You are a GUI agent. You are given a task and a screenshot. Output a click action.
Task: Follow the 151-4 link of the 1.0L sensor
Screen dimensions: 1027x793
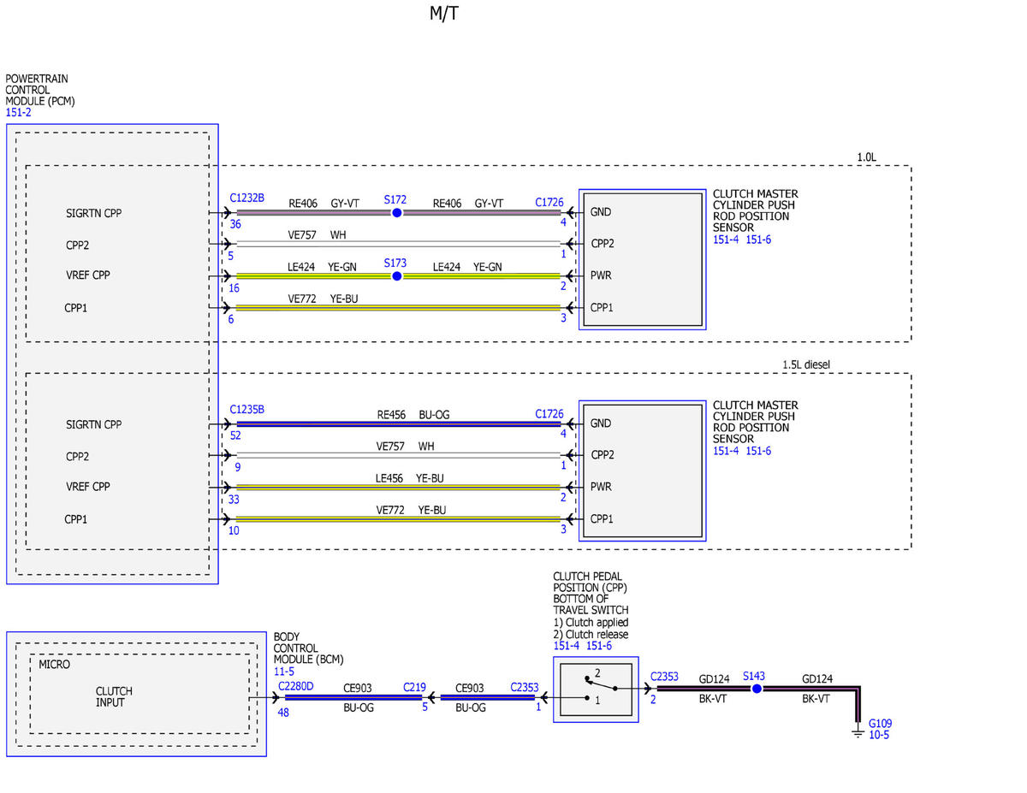[727, 240]
